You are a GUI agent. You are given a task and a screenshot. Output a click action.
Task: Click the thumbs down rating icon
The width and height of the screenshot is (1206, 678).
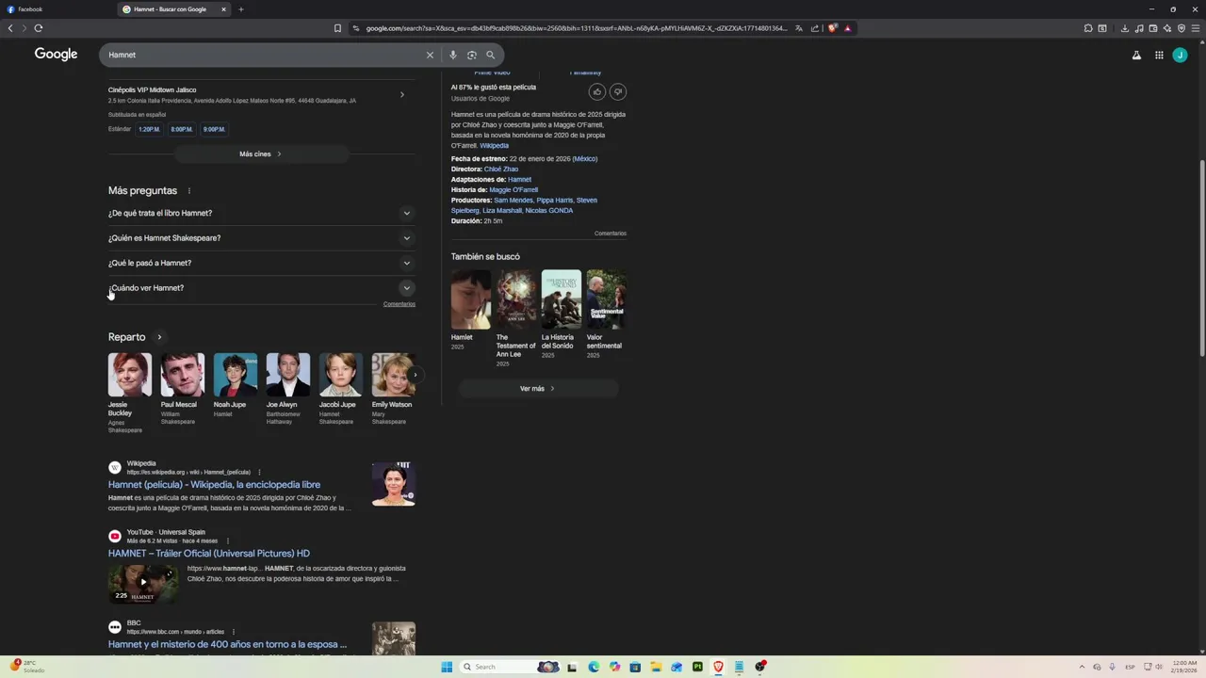pos(618,91)
